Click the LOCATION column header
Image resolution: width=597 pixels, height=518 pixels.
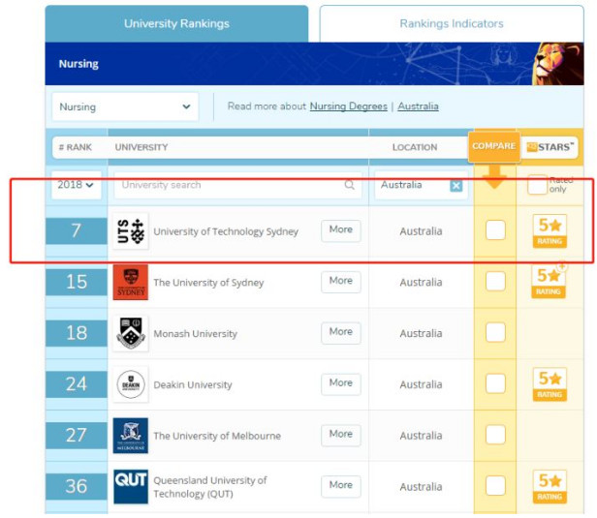415,147
